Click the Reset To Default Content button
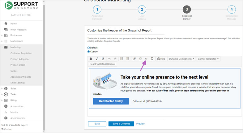243x133 pixels. pyautogui.click(x=102, y=64)
